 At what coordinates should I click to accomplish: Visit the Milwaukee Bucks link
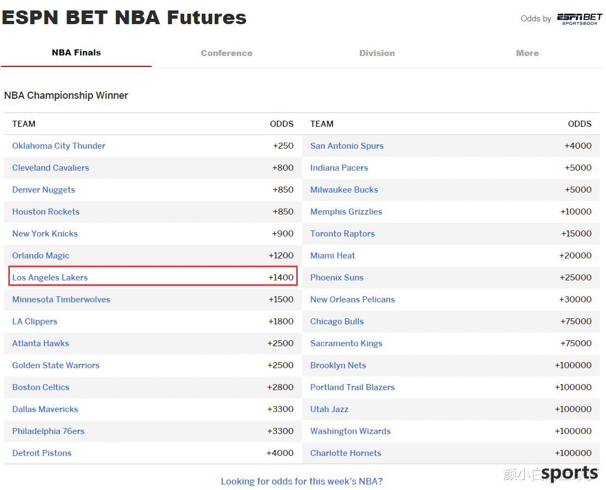click(x=344, y=190)
